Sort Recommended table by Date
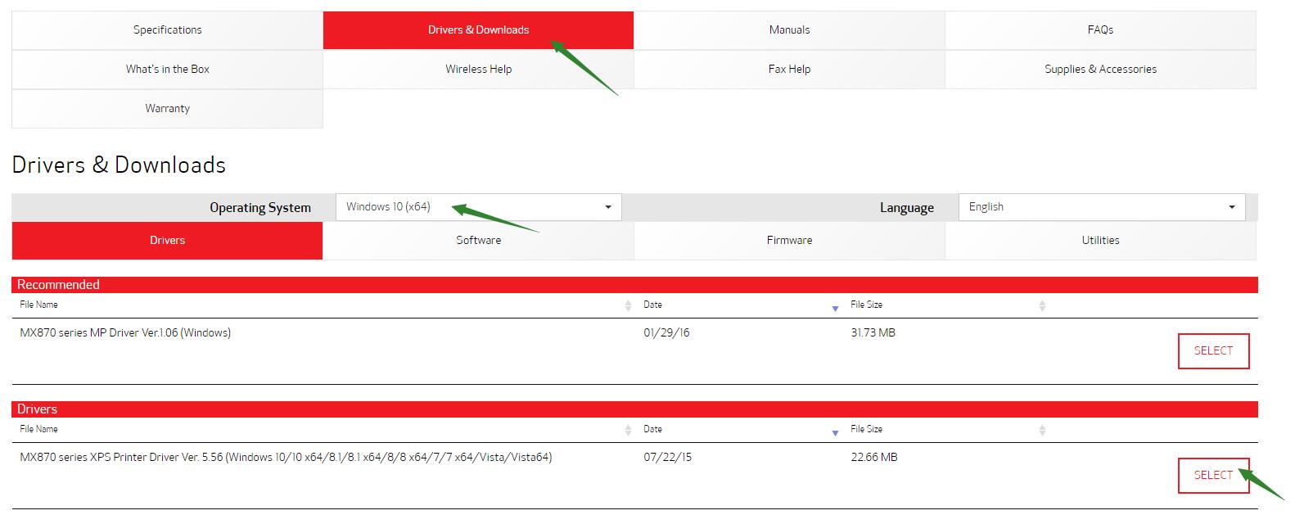This screenshot has width=1295, height=515. (x=653, y=305)
